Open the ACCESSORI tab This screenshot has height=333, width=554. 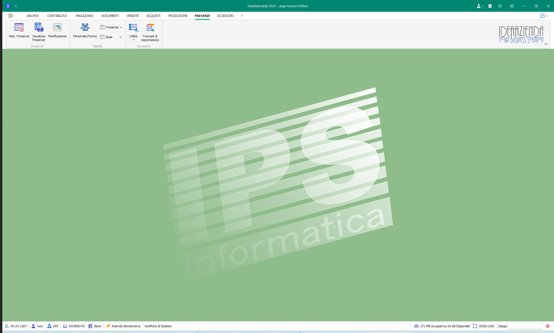(225, 16)
